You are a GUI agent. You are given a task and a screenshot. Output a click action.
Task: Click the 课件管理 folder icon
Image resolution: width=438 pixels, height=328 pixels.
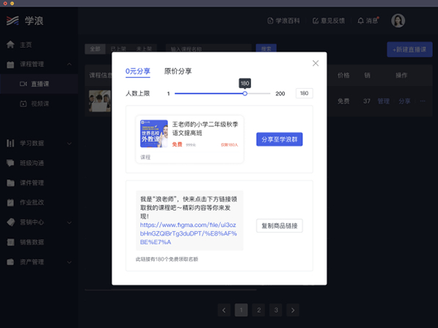[x=10, y=183]
